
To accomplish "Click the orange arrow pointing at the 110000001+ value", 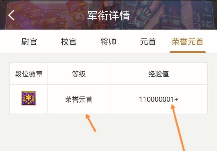I will click(178, 128).
